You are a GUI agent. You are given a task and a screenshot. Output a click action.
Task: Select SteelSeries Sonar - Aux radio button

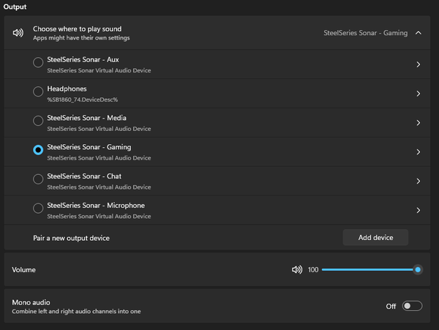pos(38,62)
